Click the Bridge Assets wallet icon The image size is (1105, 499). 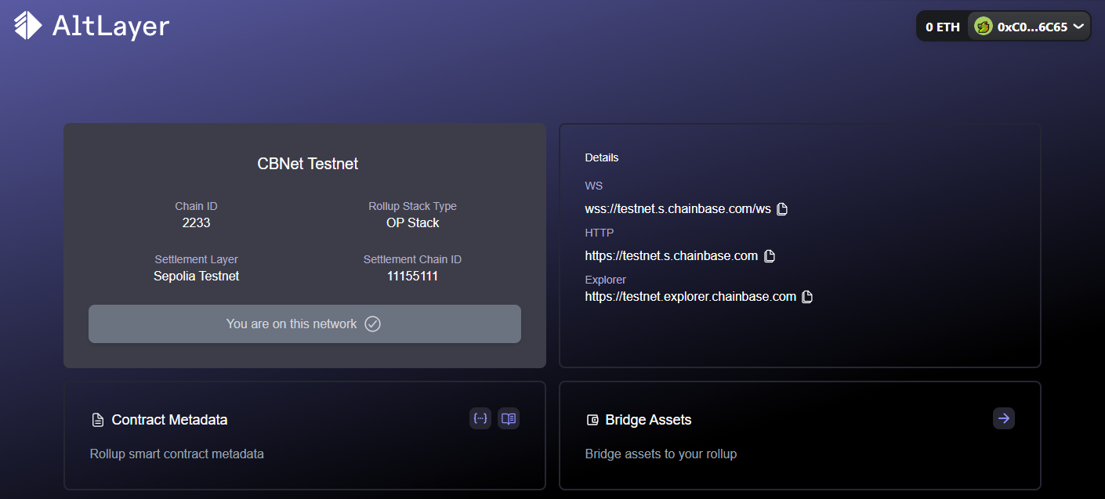[592, 420]
